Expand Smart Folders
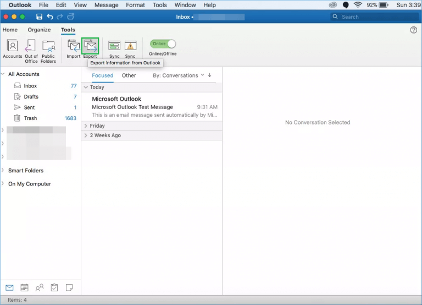 (x=3, y=170)
